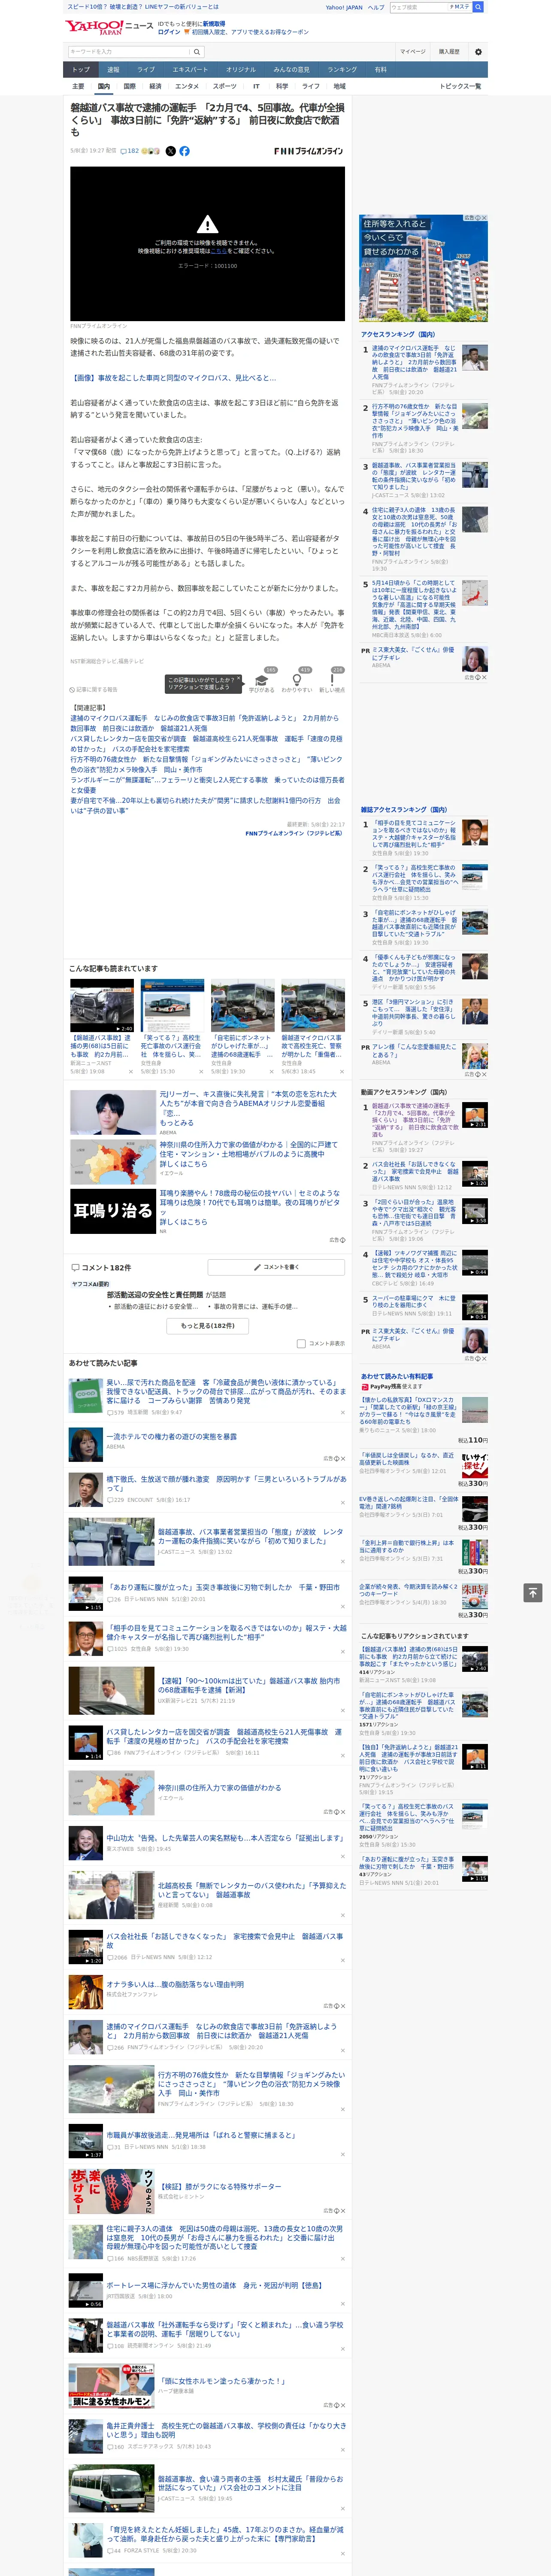The image size is (551, 2576).
Task: Click the コメントを書く button
Action: point(277,1267)
